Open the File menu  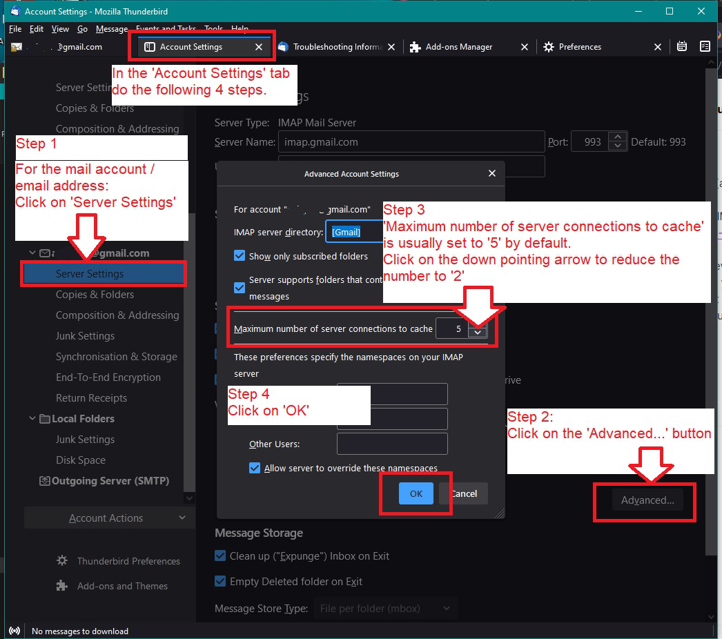pyautogui.click(x=15, y=29)
